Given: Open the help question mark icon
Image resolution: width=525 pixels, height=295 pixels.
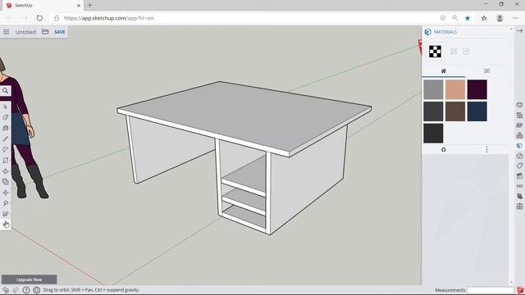Looking at the screenshot, I should [26, 290].
